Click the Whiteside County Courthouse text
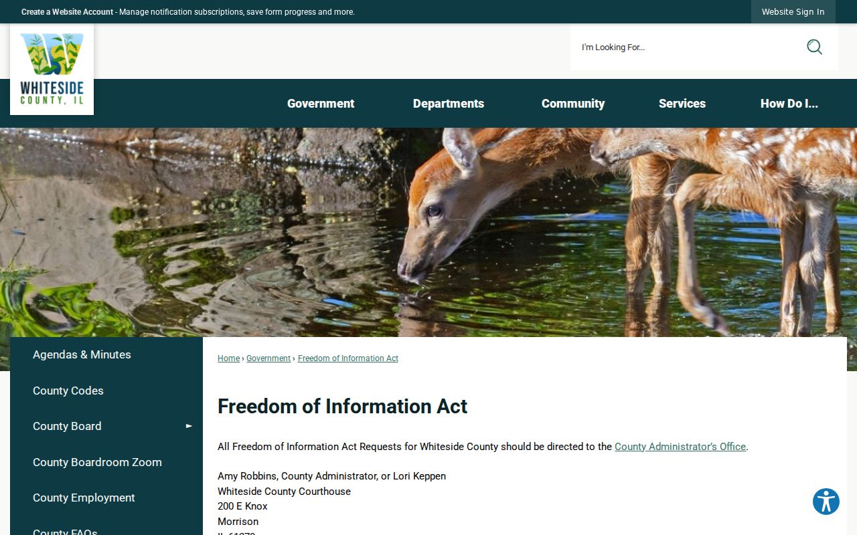857x535 pixels. [x=284, y=492]
